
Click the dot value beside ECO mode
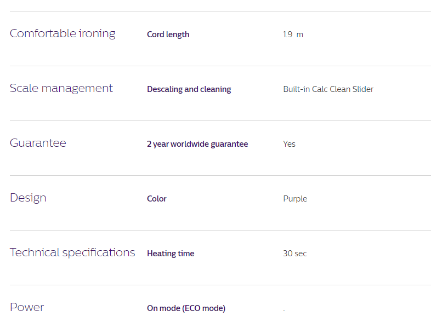pos(284,310)
